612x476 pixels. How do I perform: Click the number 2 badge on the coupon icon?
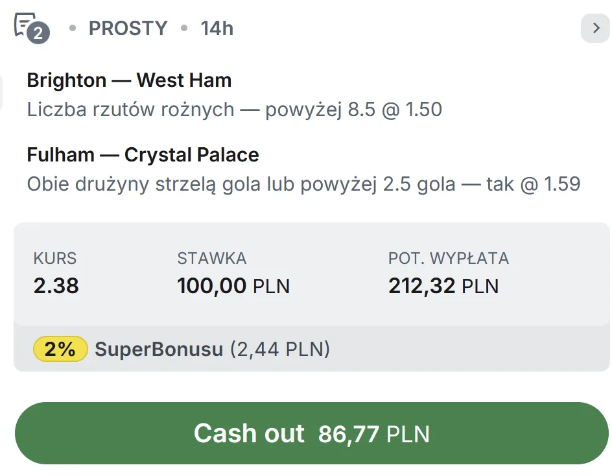(38, 34)
